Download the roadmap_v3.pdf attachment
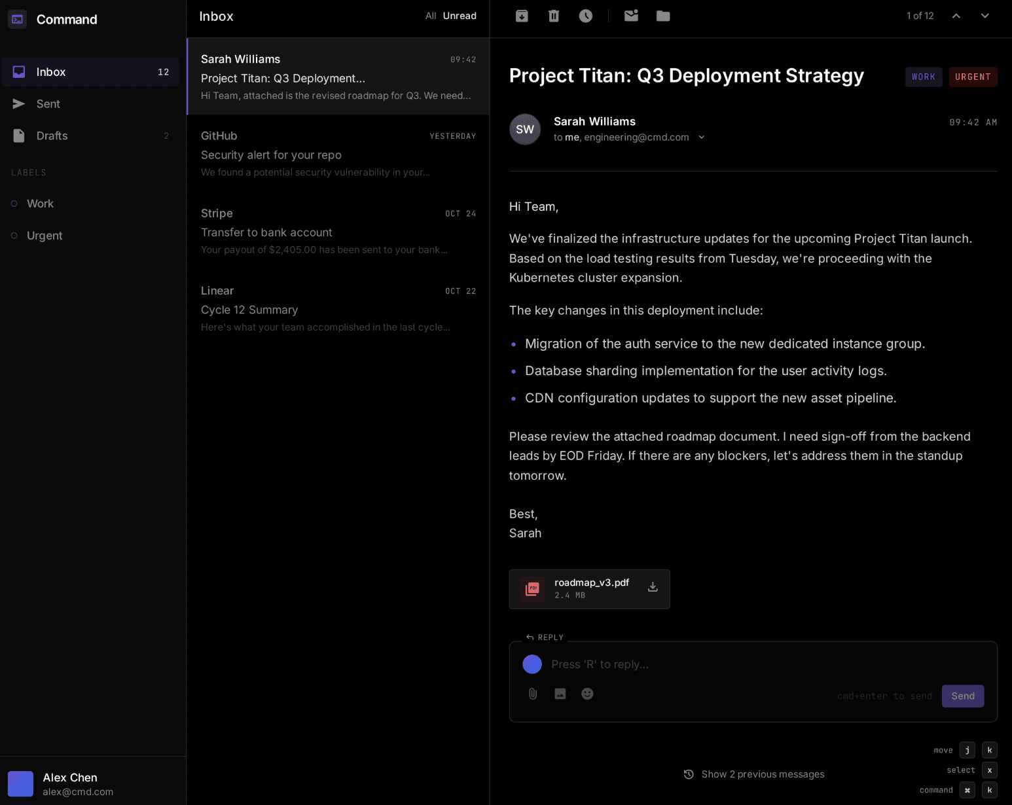1012x805 pixels. coord(653,587)
